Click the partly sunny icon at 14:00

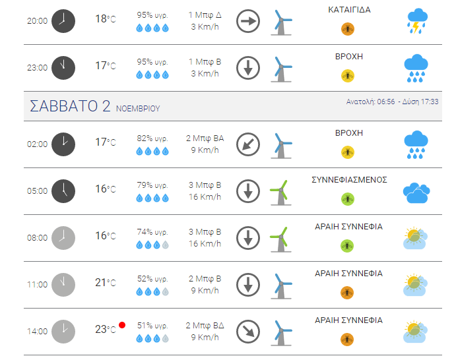[x=415, y=332]
